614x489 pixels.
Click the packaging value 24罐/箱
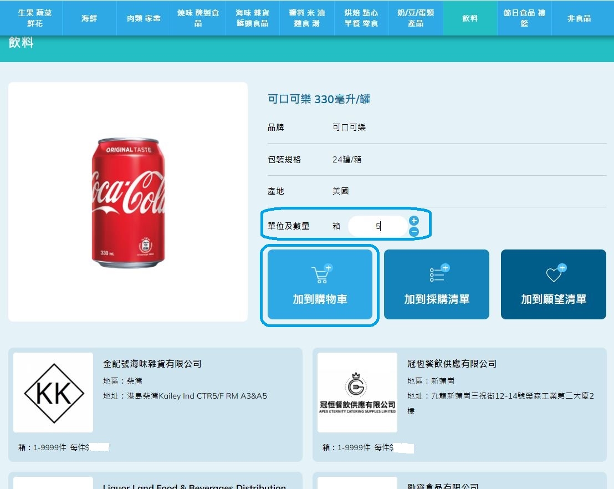click(347, 160)
